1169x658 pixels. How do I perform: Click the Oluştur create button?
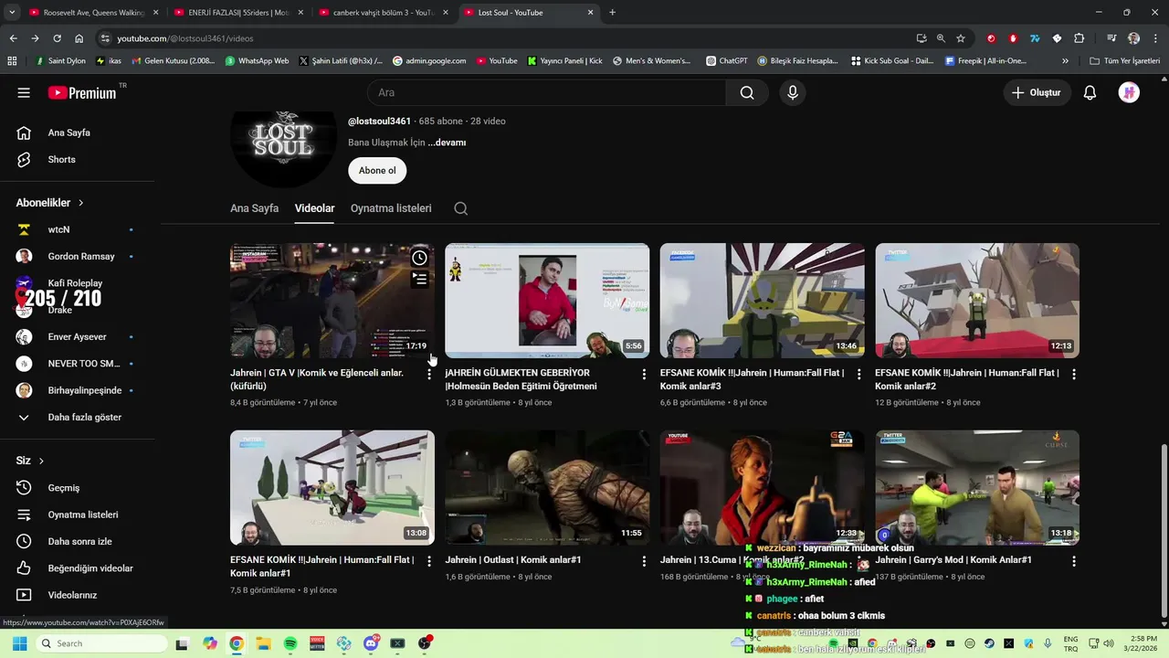pos(1037,92)
